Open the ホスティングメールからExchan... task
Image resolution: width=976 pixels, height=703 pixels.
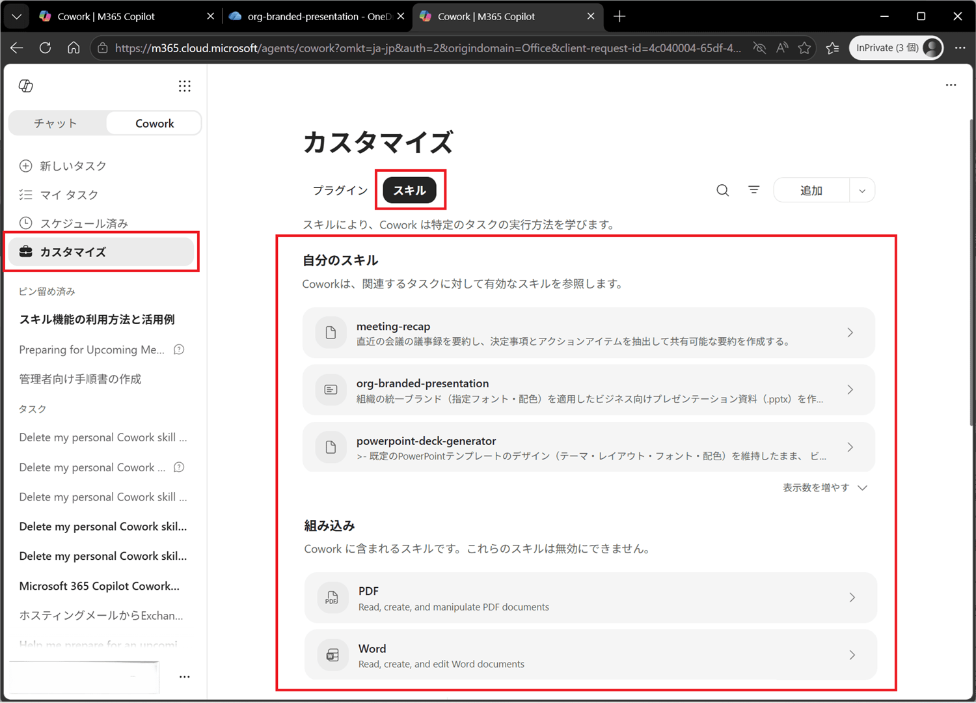(101, 615)
